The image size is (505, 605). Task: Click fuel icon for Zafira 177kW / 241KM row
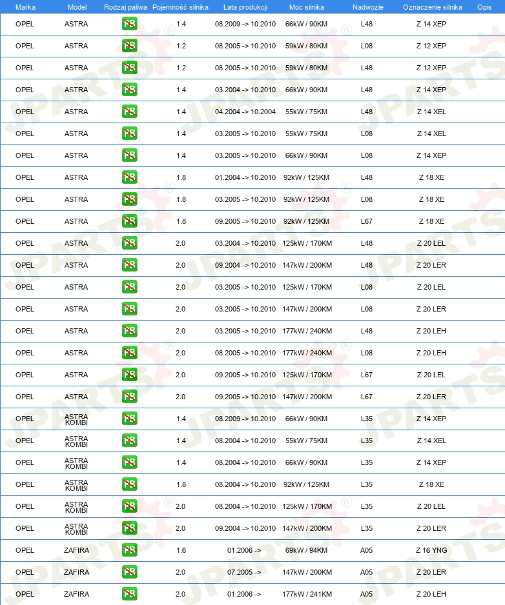point(129,594)
